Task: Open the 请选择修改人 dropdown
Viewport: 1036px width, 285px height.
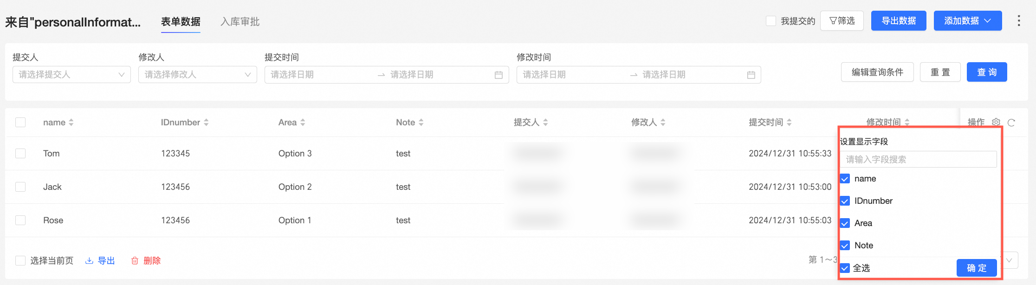Action: (198, 75)
